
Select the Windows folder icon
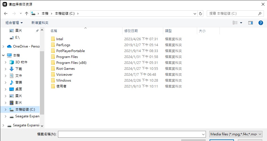click(53, 80)
